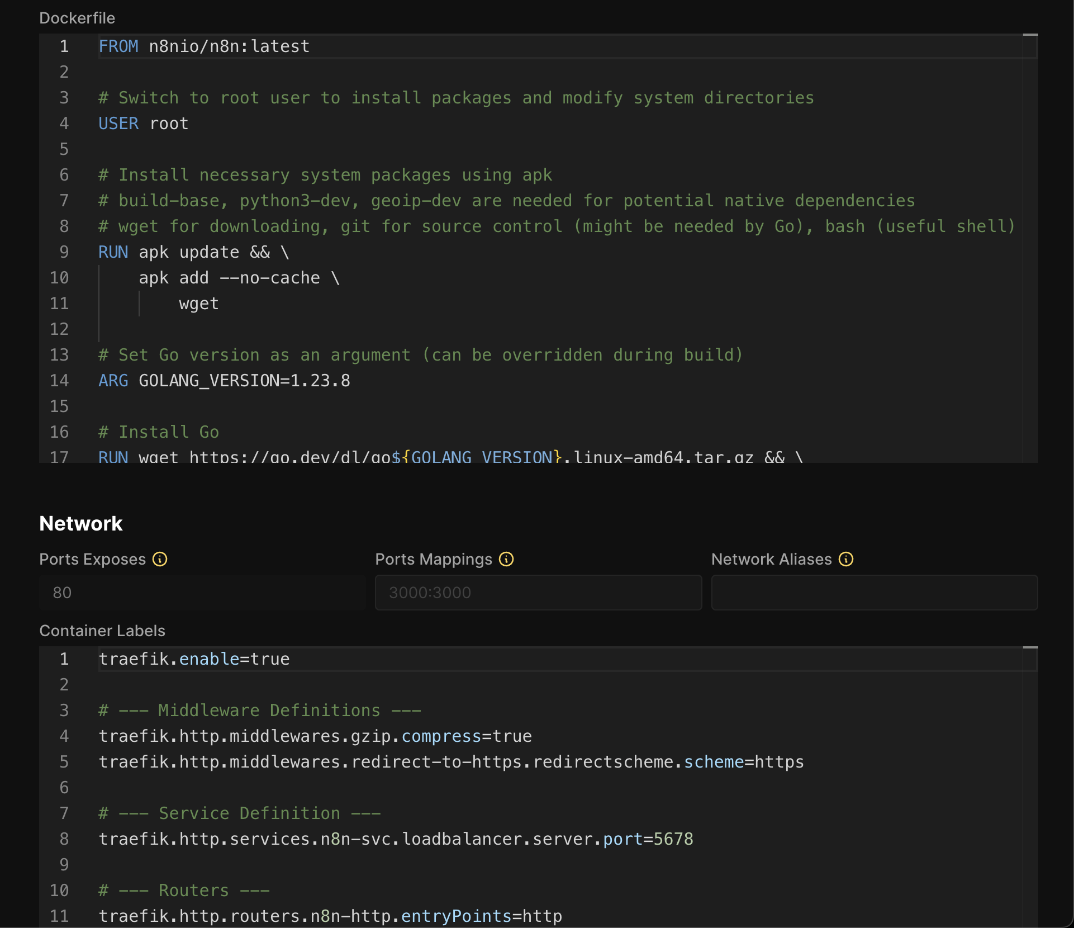The image size is (1074, 928).
Task: Click the redirect-to-https redirectscheme label line
Action: pyautogui.click(x=452, y=762)
